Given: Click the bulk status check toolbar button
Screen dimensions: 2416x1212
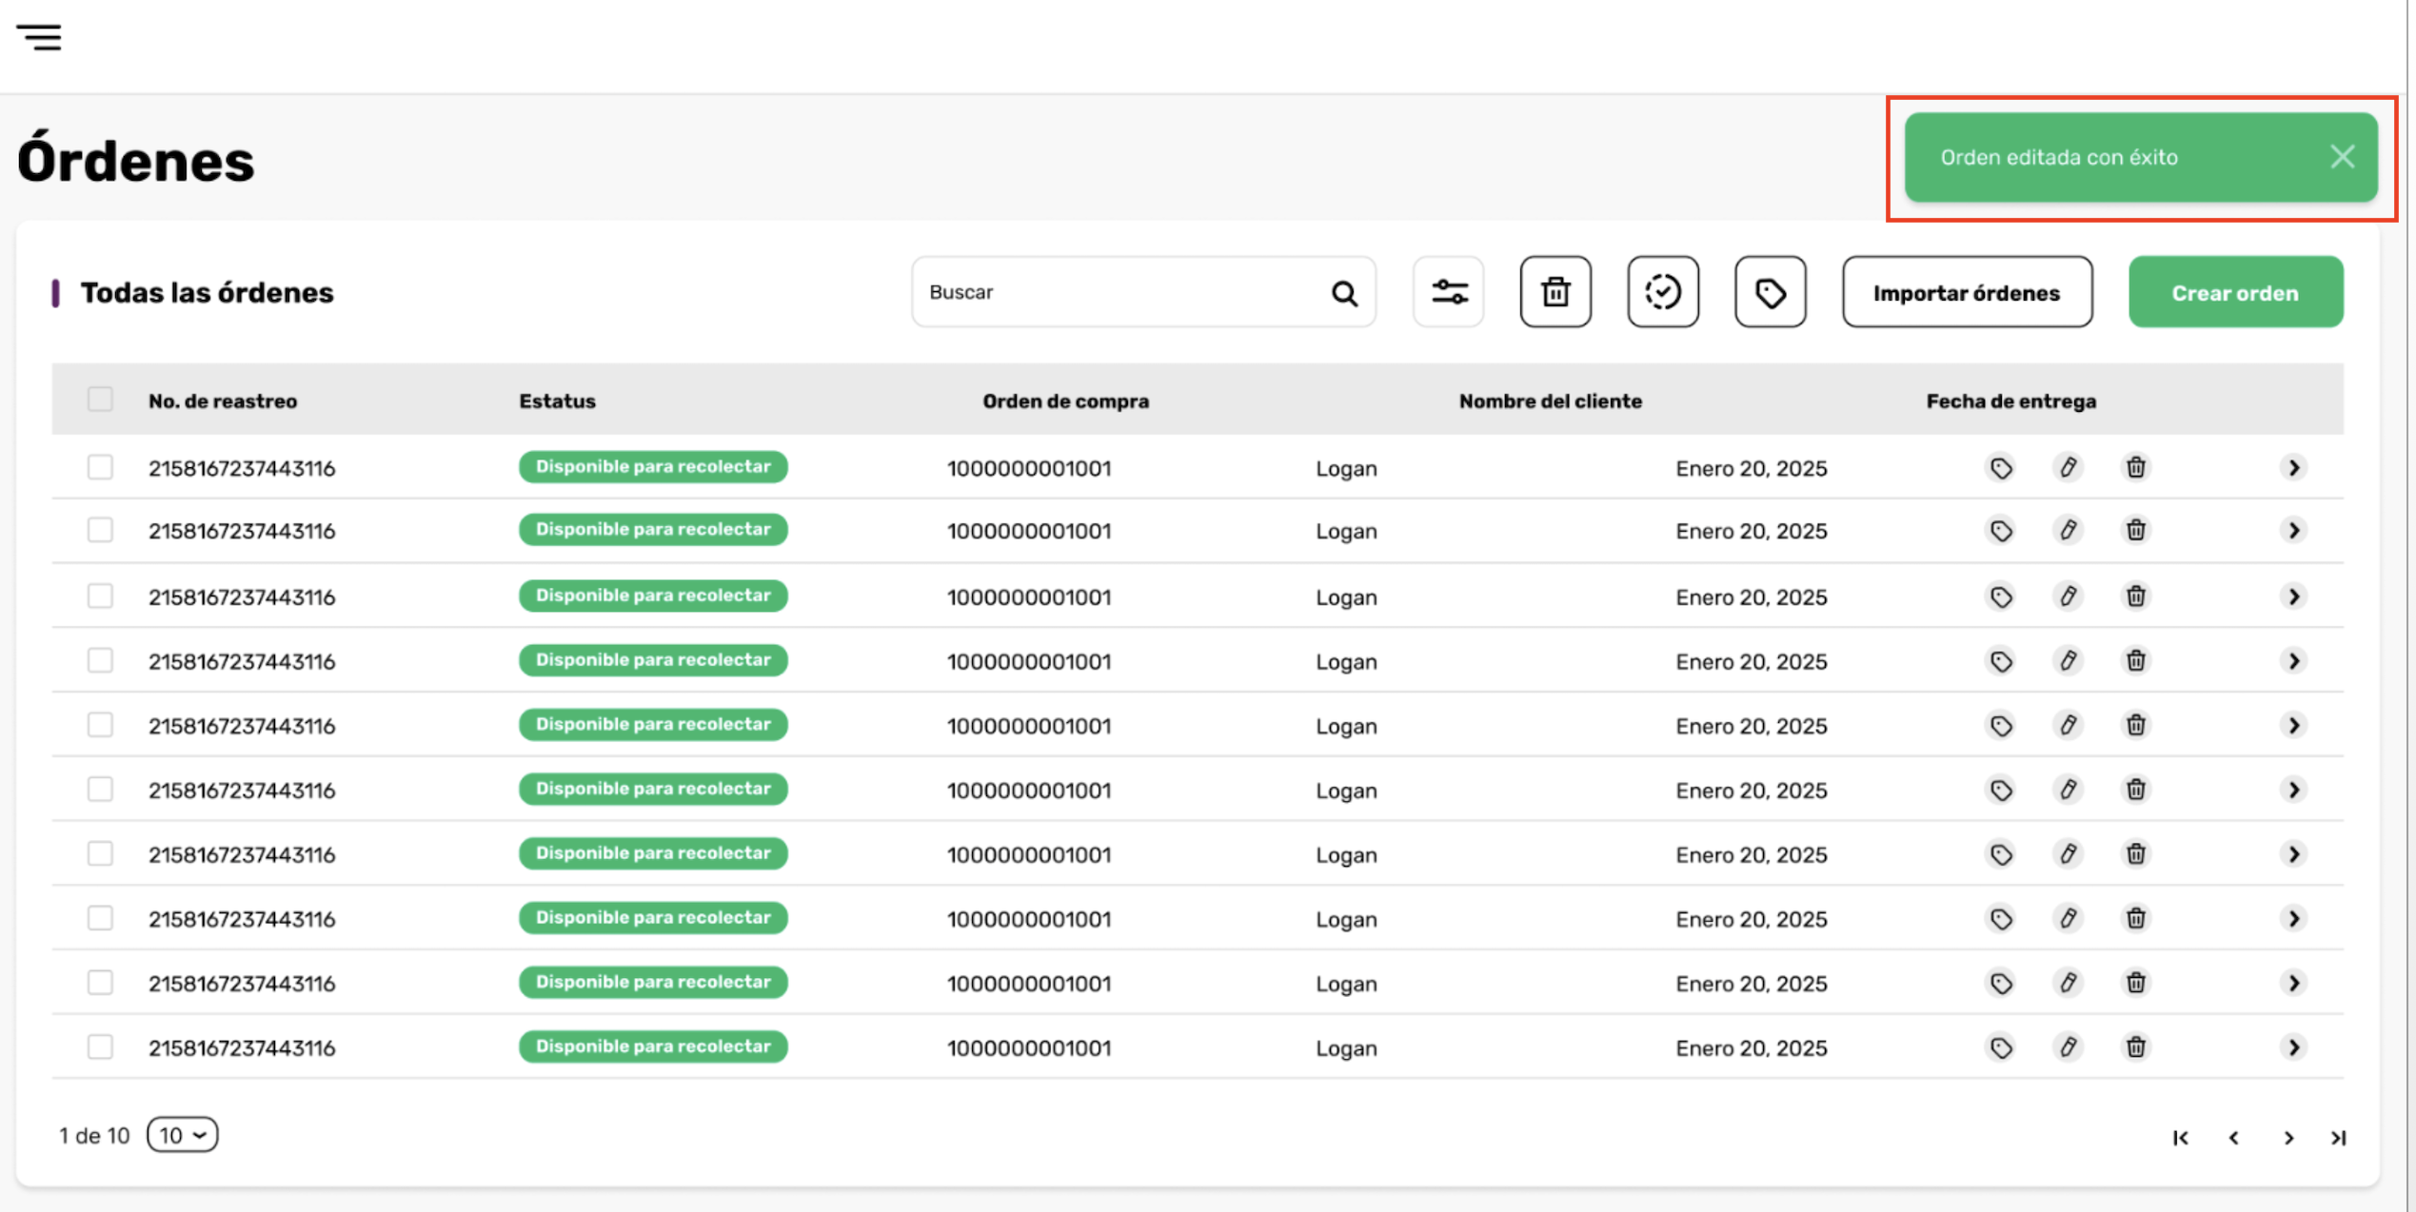Looking at the screenshot, I should 1663,292.
